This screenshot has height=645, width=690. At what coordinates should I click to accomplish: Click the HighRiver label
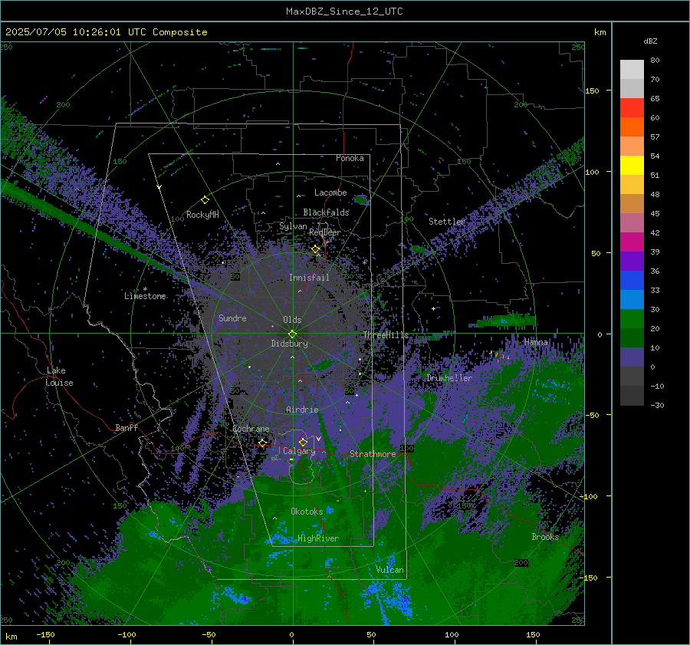(x=318, y=538)
